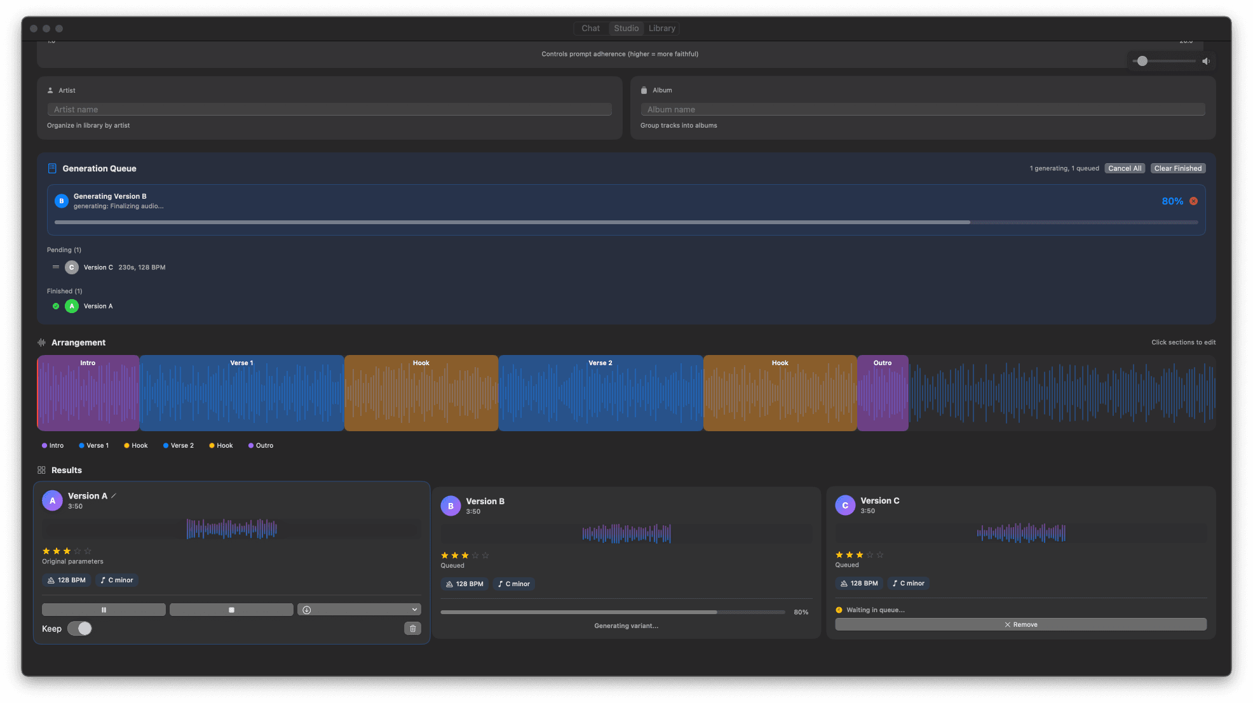Select the second Hook arrangement section
The width and height of the screenshot is (1253, 703).
(x=780, y=393)
